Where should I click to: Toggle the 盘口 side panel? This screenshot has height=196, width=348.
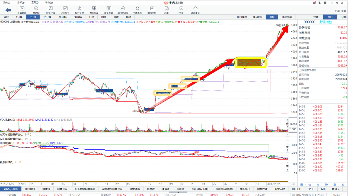coord(330,17)
